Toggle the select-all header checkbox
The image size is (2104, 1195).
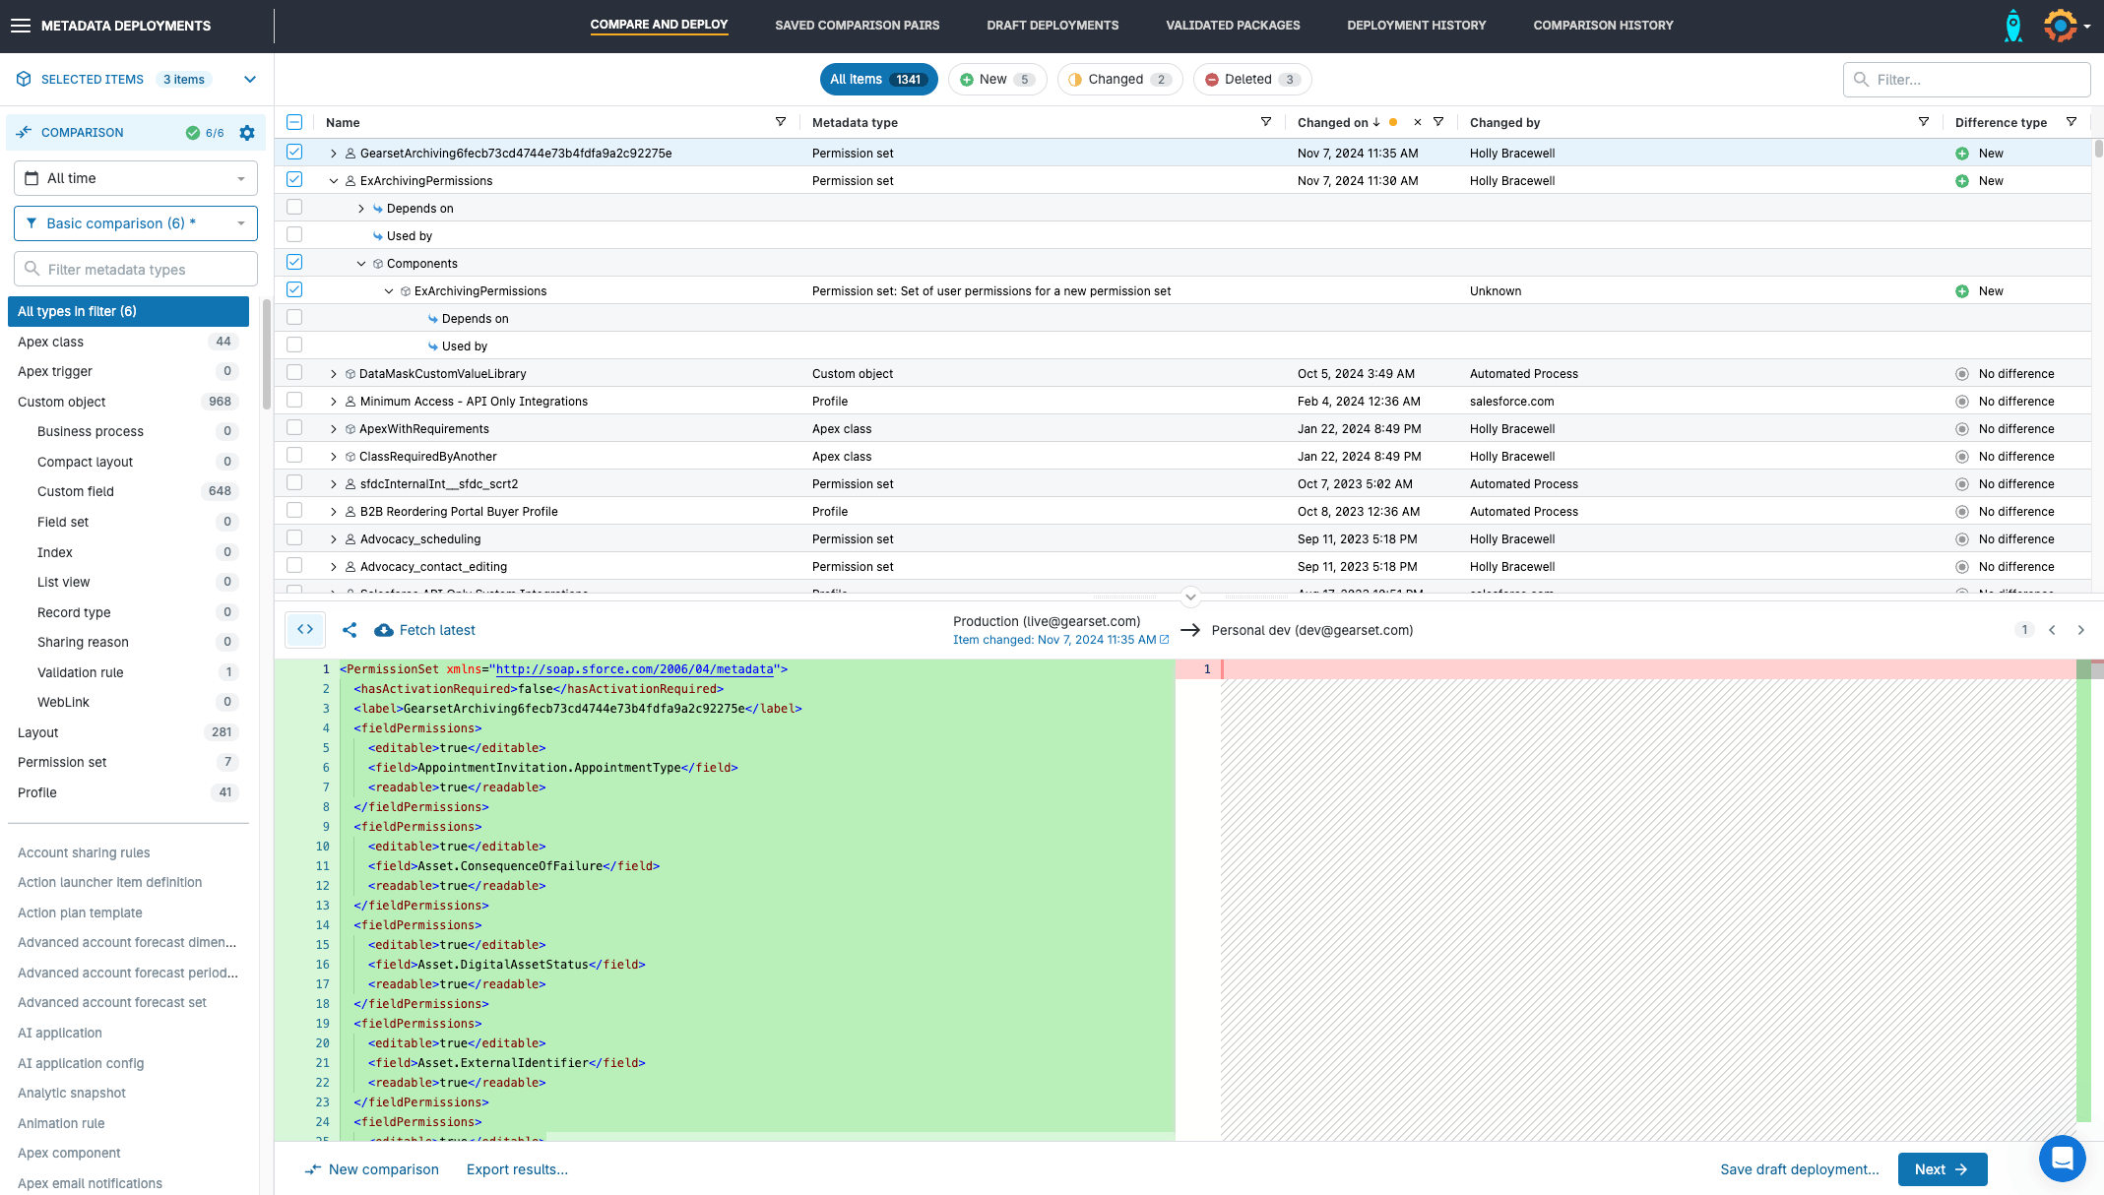point(294,122)
